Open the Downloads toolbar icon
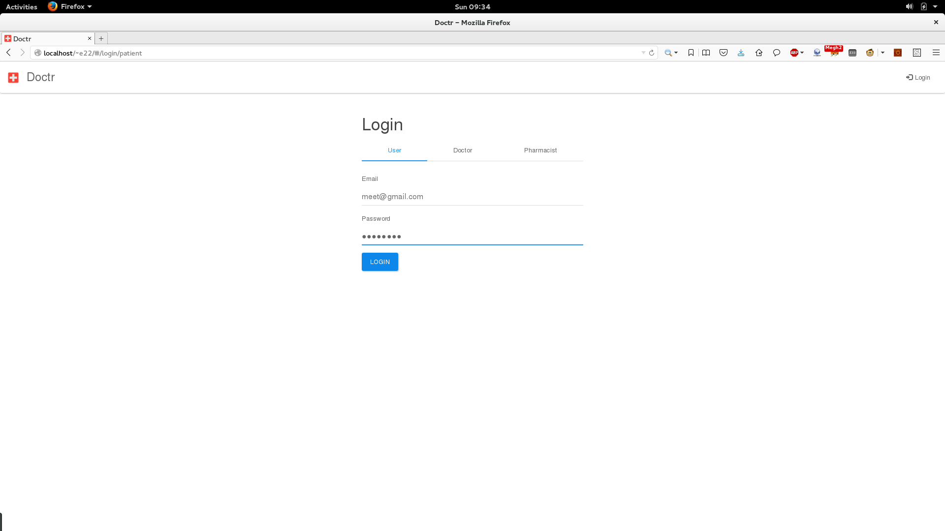The image size is (945, 531). [741, 53]
